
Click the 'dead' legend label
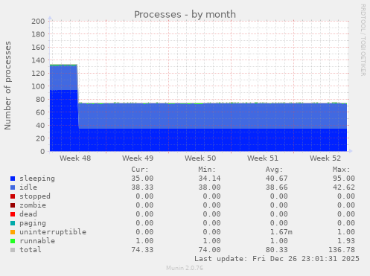[28, 214]
